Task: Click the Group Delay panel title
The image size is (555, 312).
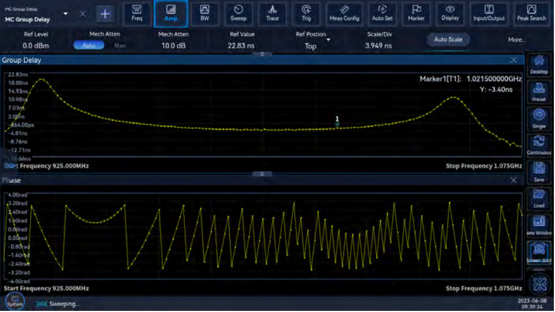Action: pyautogui.click(x=22, y=60)
